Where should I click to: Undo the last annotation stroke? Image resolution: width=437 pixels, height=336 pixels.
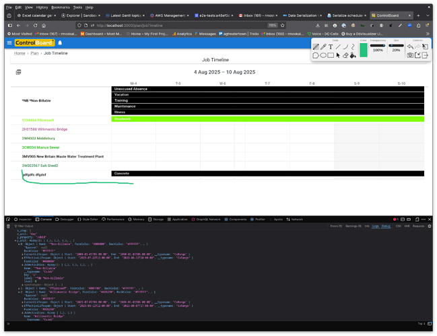tap(410, 47)
